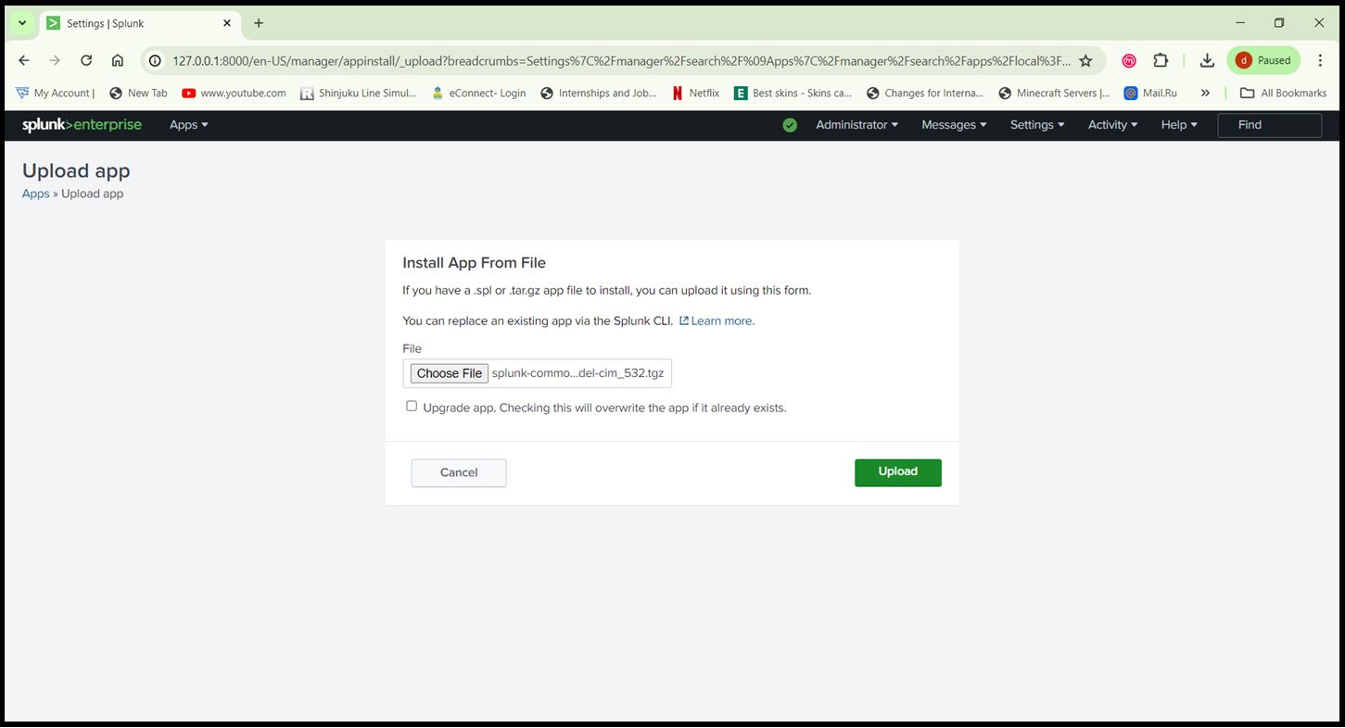Screen dimensions: 1345x728
Task: Enable the Upgrade app checkbox
Action: pyautogui.click(x=412, y=406)
